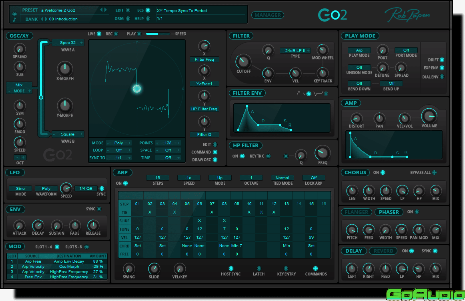Click the Pan knob in Amp section
Screen dimensions: 465x301
point(379,118)
